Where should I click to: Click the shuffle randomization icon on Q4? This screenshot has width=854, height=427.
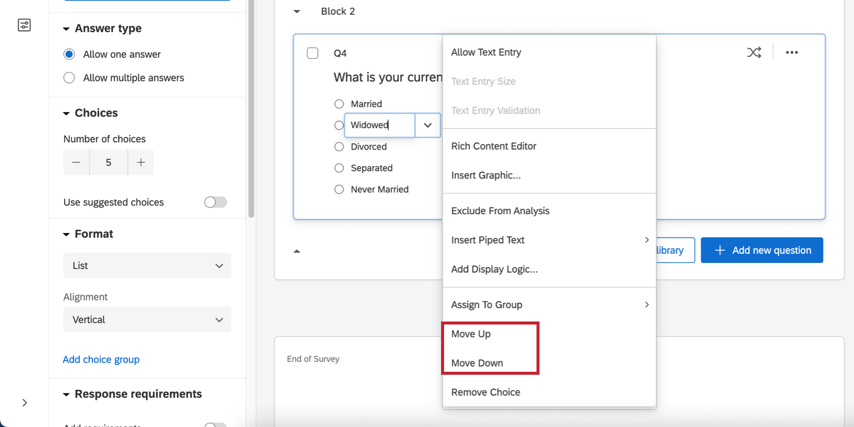click(754, 52)
